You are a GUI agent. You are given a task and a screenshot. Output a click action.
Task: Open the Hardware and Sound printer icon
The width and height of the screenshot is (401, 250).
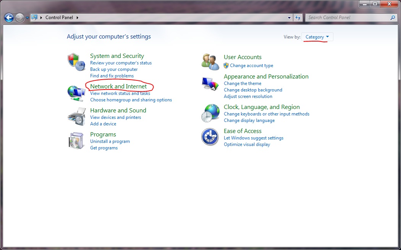pos(76,117)
